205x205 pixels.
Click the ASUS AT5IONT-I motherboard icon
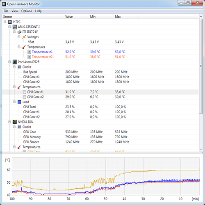point(15,27)
